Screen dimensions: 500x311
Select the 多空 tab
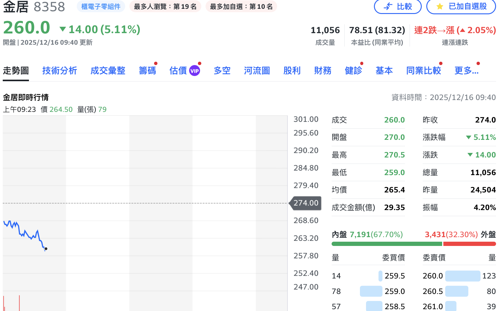tap(222, 70)
